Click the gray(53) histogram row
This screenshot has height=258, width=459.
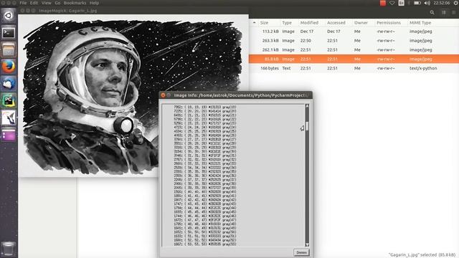coord(205,244)
